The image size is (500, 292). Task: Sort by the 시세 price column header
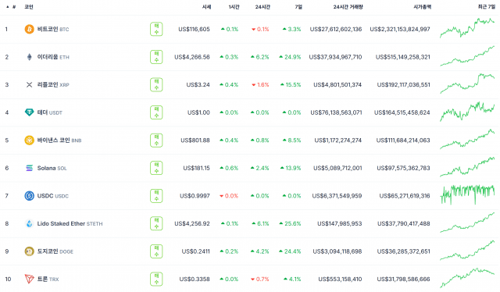[x=206, y=7]
